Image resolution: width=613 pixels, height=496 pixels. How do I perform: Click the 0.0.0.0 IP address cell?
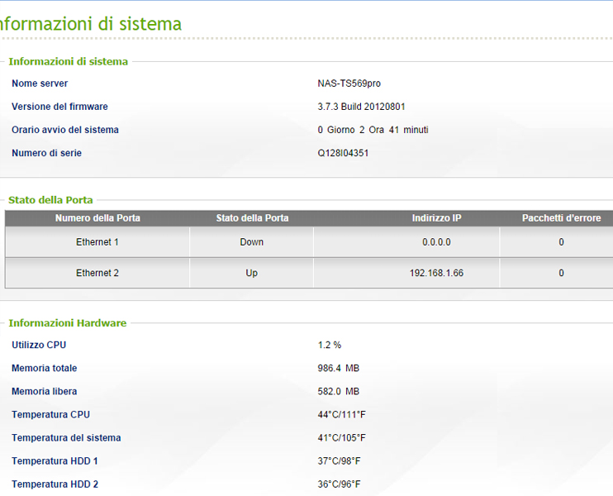click(436, 242)
